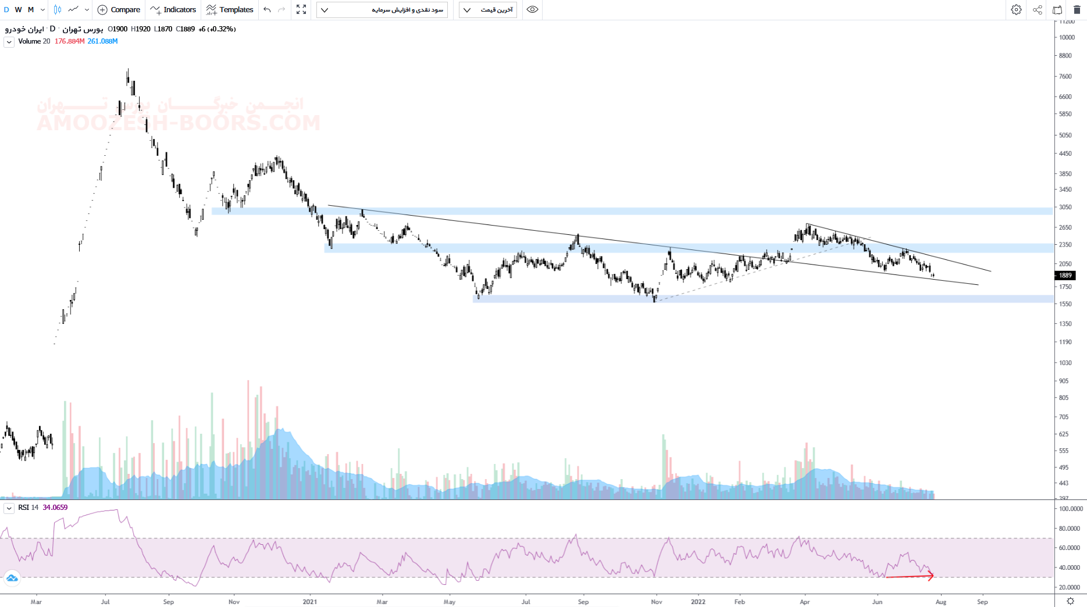Screen dimensions: 1087x607
Task: Open the sticky notes icon beside share
Action: tap(1057, 9)
